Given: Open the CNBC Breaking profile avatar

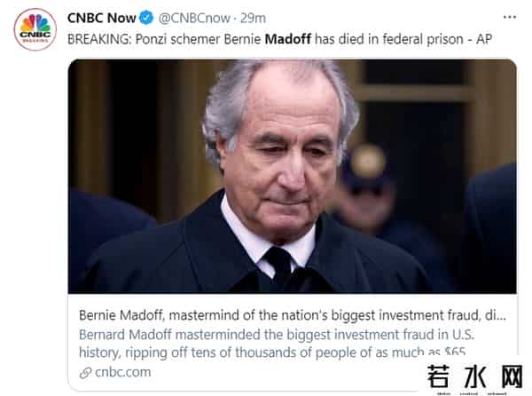Looking at the screenshot, I should point(35,29).
